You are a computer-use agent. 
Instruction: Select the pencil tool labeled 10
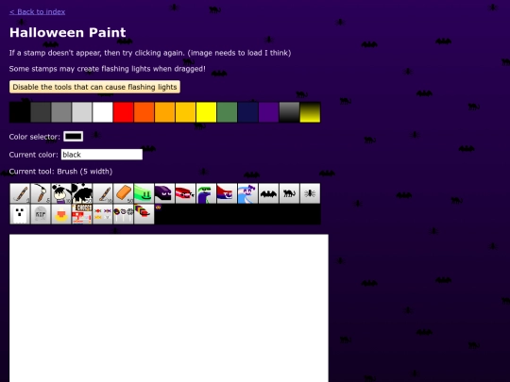103,193
